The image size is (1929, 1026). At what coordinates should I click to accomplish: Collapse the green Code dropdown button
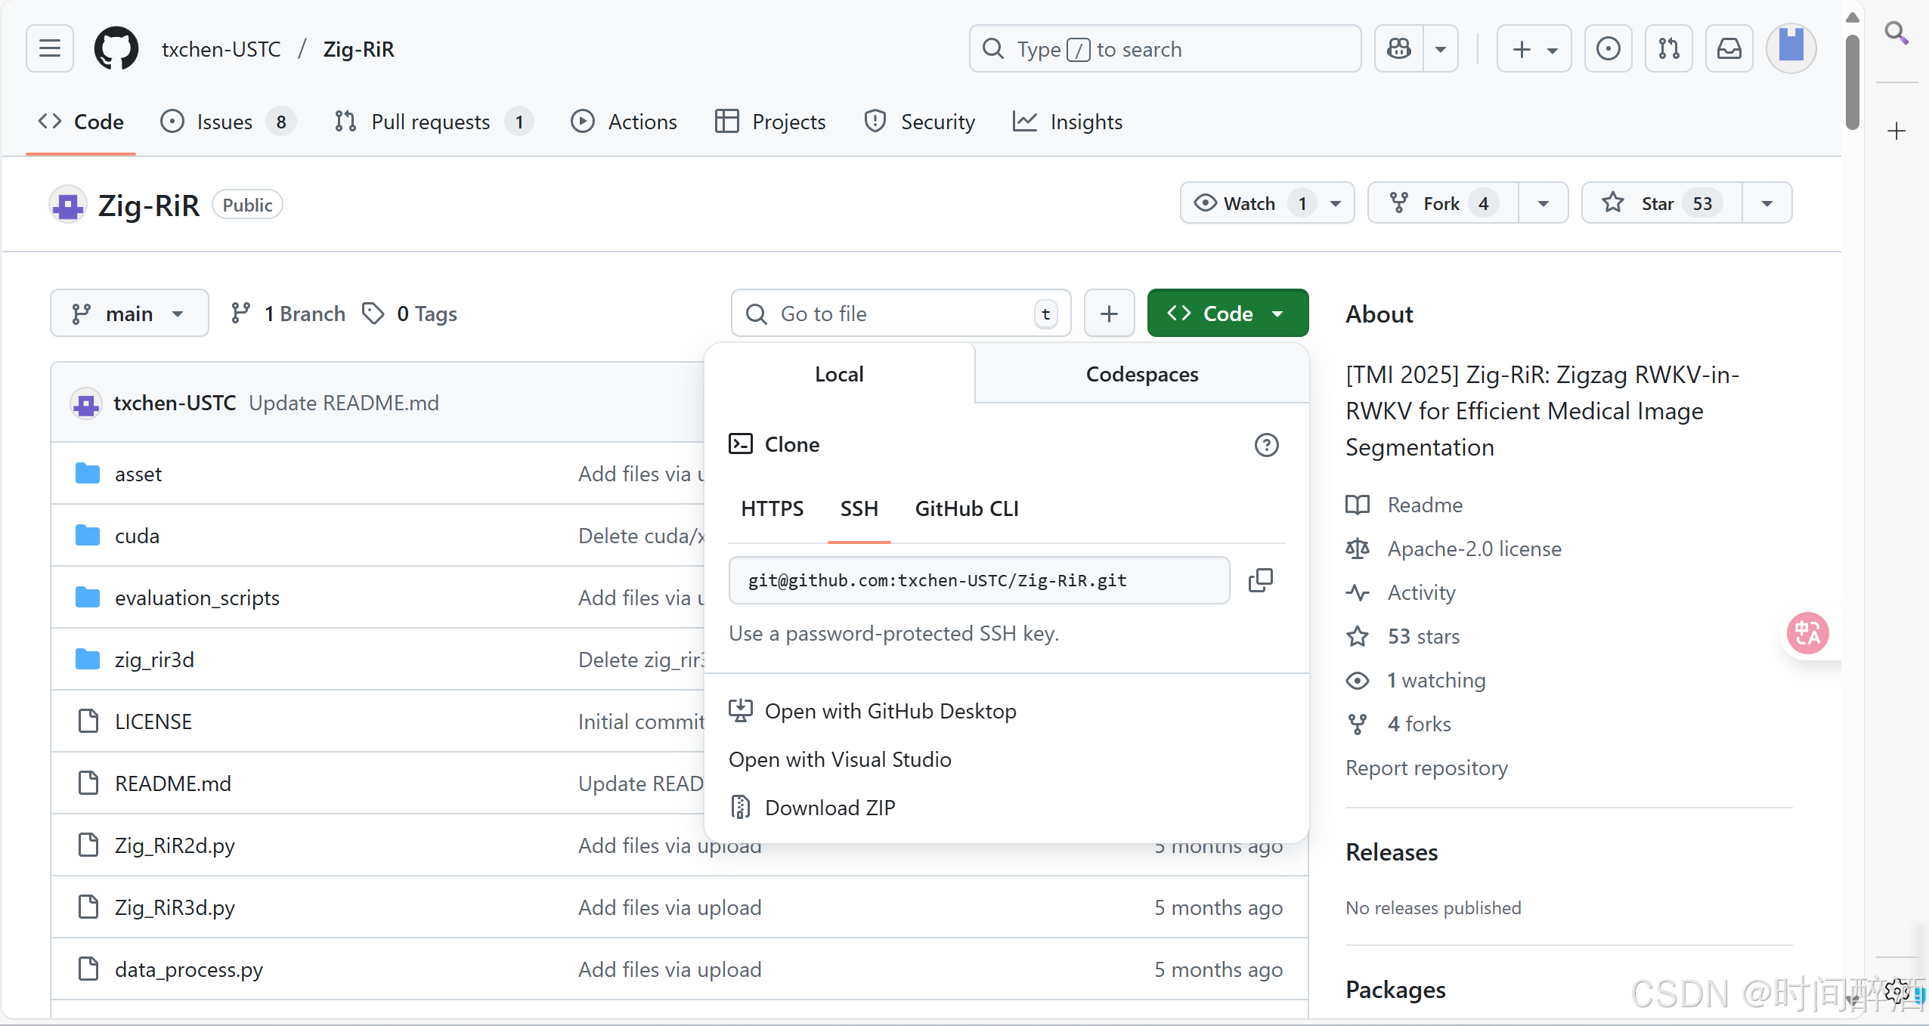click(1228, 314)
